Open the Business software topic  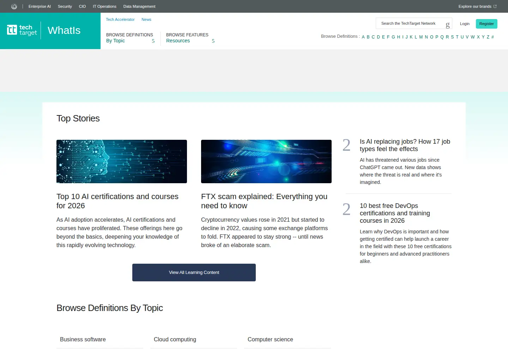pos(83,339)
